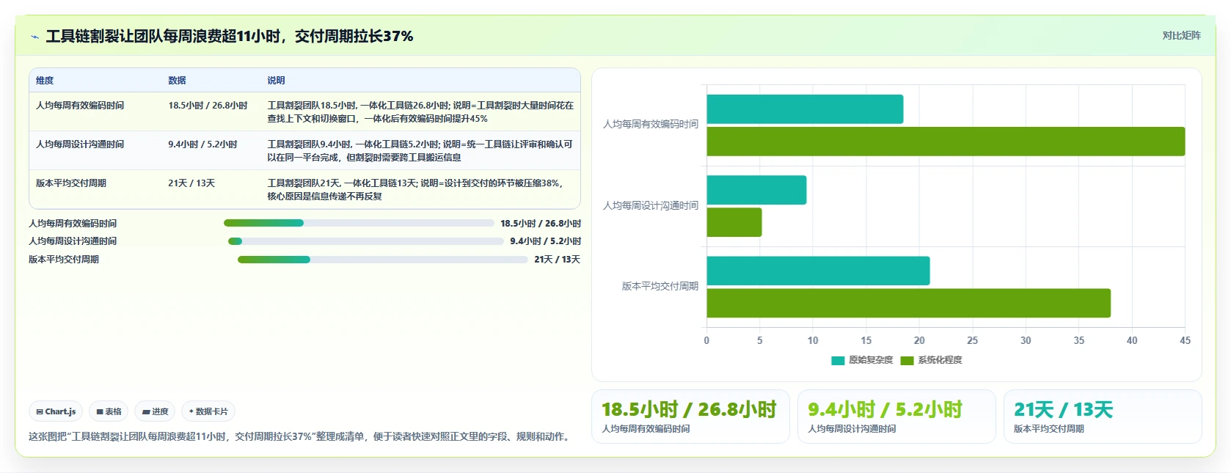Click the progress bar for 版本平均交付周期
The height and width of the screenshot is (473, 1231).
383,260
